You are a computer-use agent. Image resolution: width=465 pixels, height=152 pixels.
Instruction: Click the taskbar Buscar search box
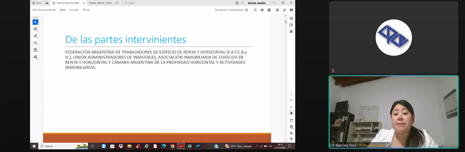pyautogui.click(x=63, y=146)
